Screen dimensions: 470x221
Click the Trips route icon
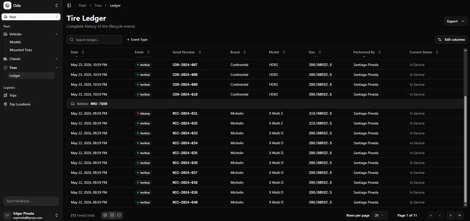[x=5, y=95]
